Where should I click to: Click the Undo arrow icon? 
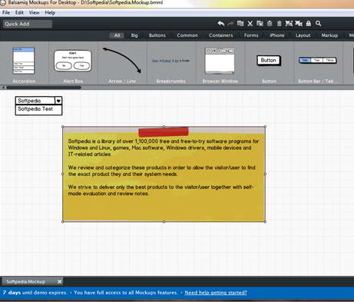[221, 24]
